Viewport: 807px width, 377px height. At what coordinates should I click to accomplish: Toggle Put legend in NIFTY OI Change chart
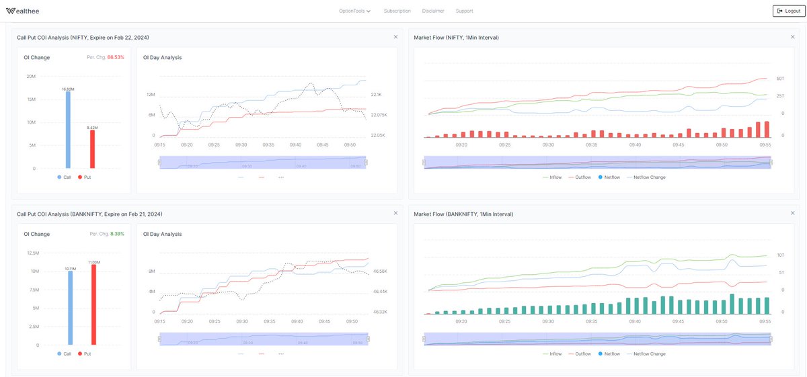tap(85, 177)
